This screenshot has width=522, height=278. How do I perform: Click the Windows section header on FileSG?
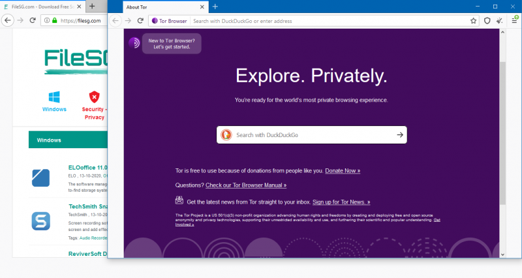coord(68,140)
